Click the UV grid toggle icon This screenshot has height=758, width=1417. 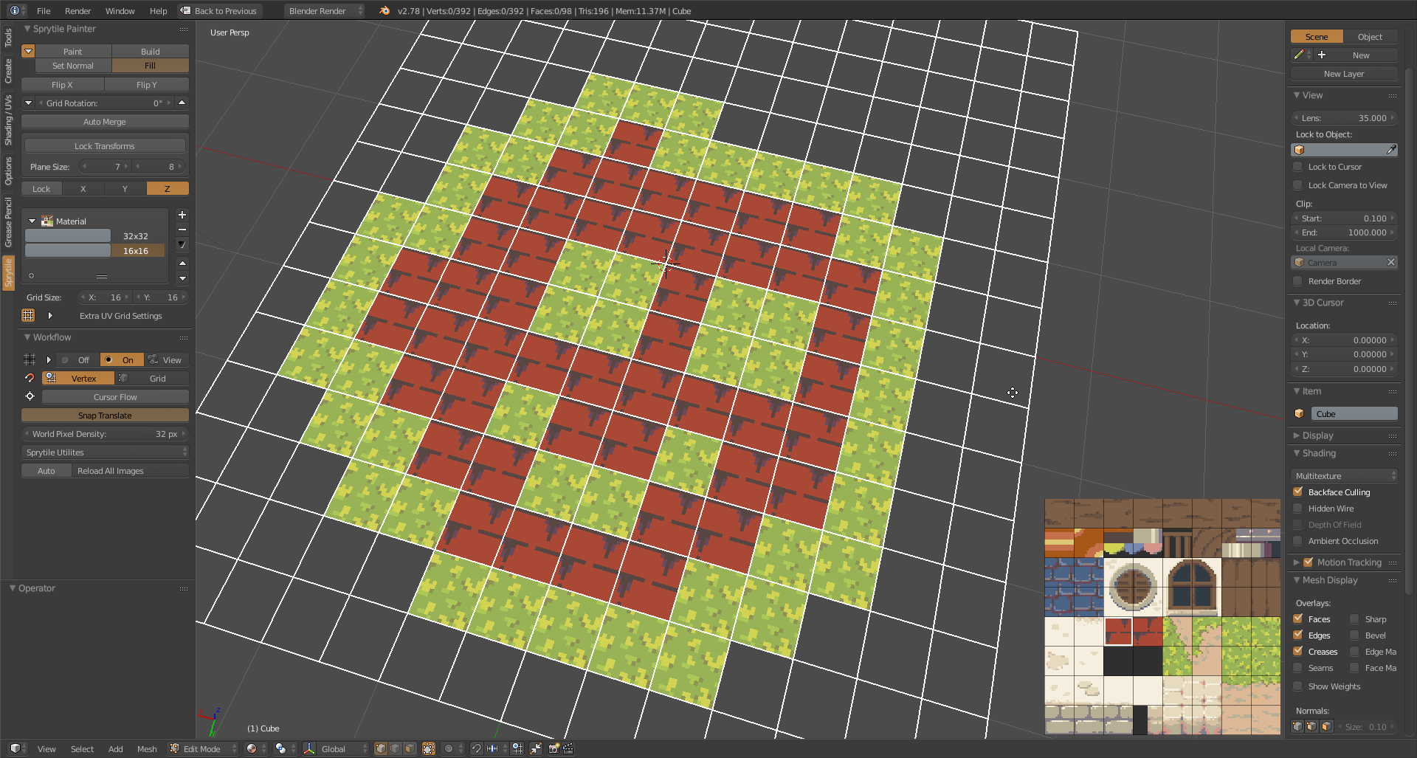tap(28, 316)
